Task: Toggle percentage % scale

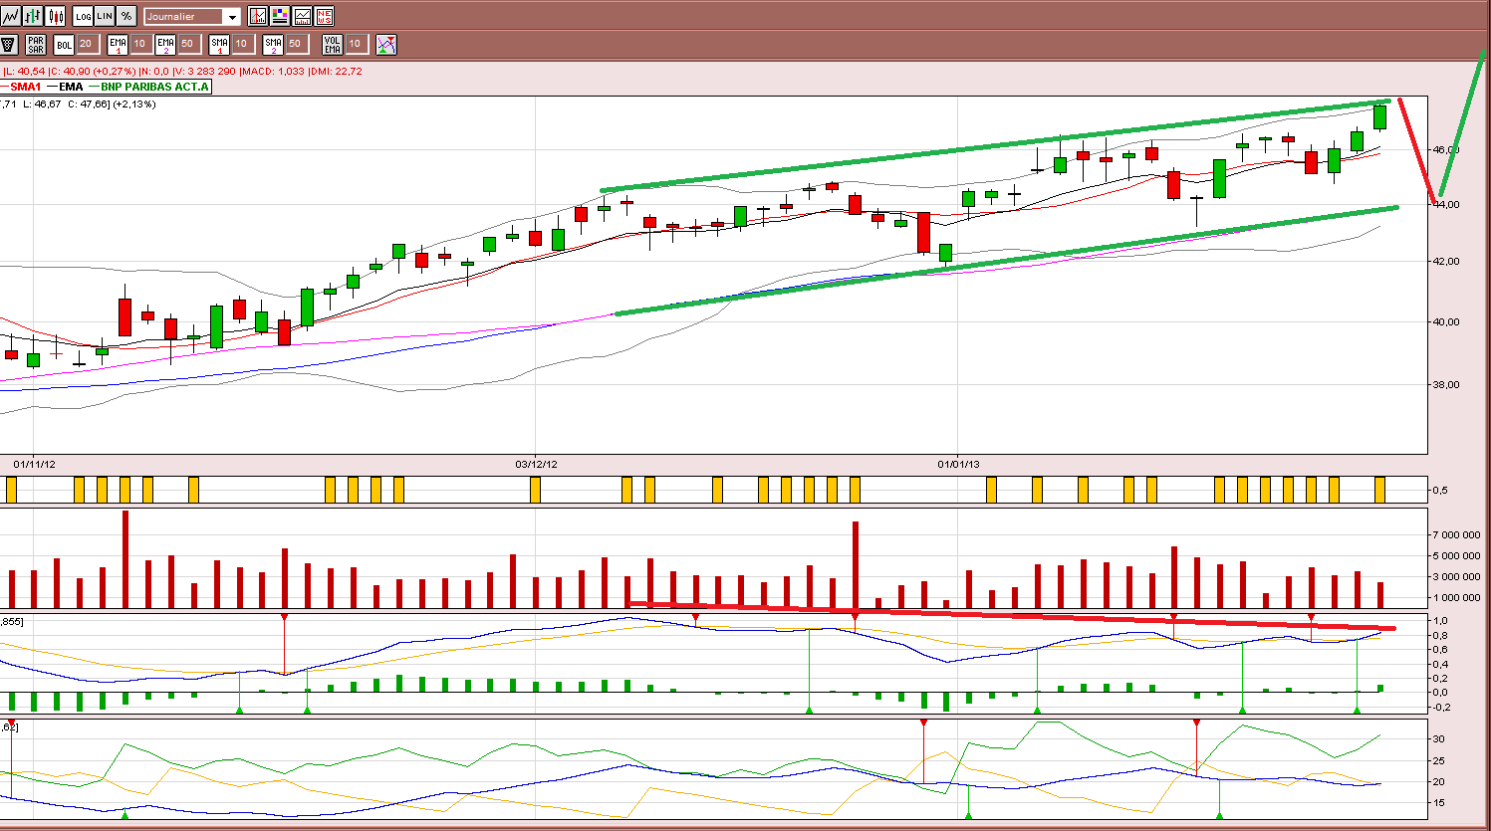Action: (126, 16)
